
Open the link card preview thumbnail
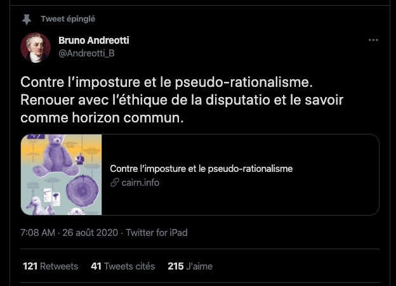click(62, 175)
